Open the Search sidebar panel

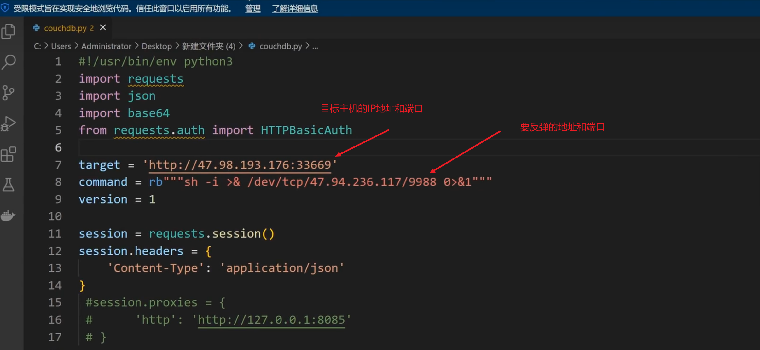point(9,62)
